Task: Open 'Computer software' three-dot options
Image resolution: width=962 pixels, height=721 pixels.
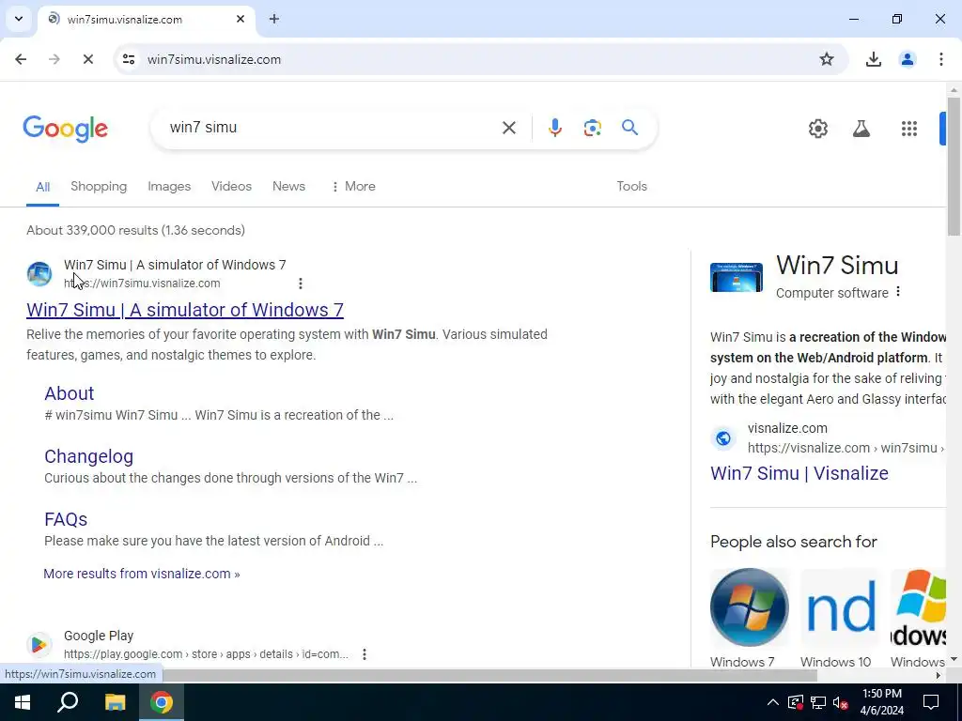Action: point(897,292)
